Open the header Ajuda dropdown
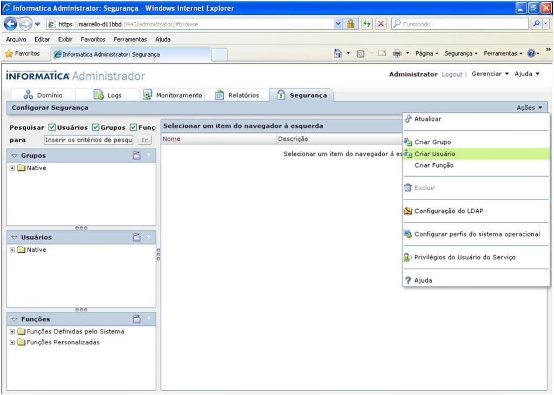The height and width of the screenshot is (395, 554). point(527,74)
